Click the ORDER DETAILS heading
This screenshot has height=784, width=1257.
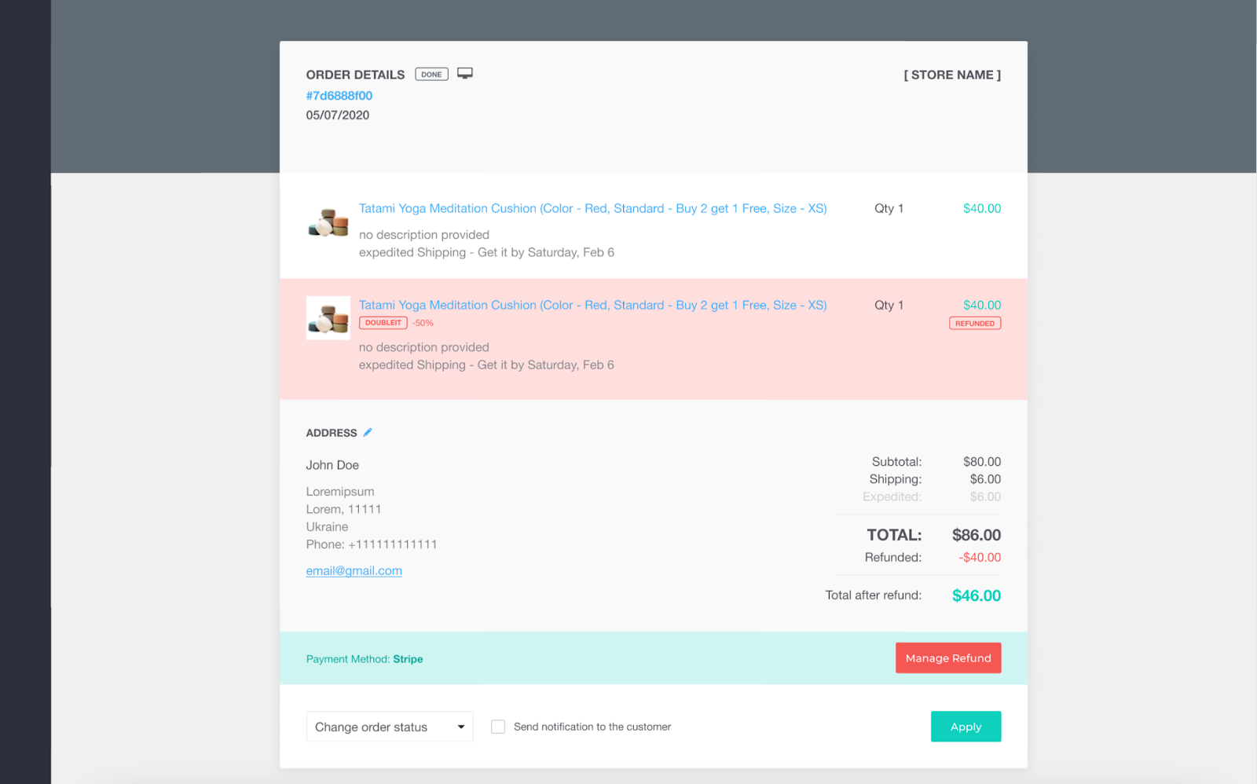click(x=355, y=75)
